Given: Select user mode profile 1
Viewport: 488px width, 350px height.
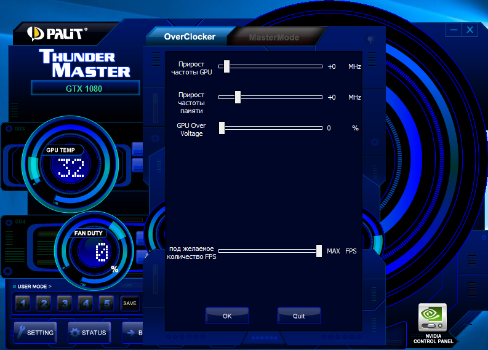Looking at the screenshot, I should tap(23, 303).
